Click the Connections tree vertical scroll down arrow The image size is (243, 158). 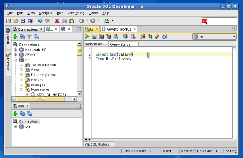pos(79,94)
